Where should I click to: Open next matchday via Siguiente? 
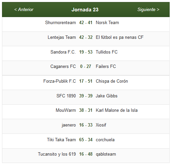[x=148, y=10]
